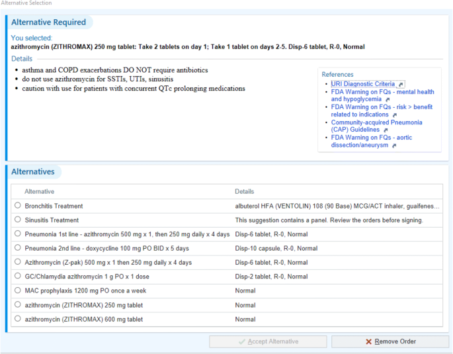Pick Azithromycin (Z-pak) alternative radio button

pyautogui.click(x=18, y=262)
